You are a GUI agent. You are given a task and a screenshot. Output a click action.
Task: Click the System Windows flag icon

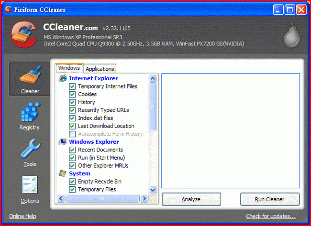coord(63,173)
